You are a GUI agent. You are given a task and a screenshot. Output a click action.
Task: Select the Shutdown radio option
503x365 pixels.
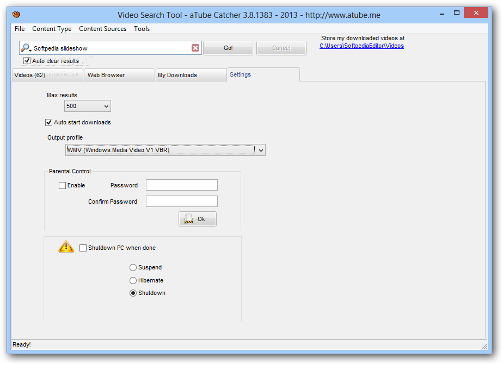click(x=133, y=293)
